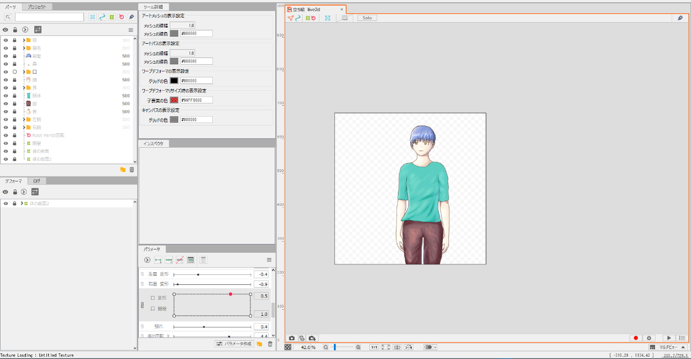Open the red 子要素の色 color swatch
The width and height of the screenshot is (691, 359).
point(174,100)
